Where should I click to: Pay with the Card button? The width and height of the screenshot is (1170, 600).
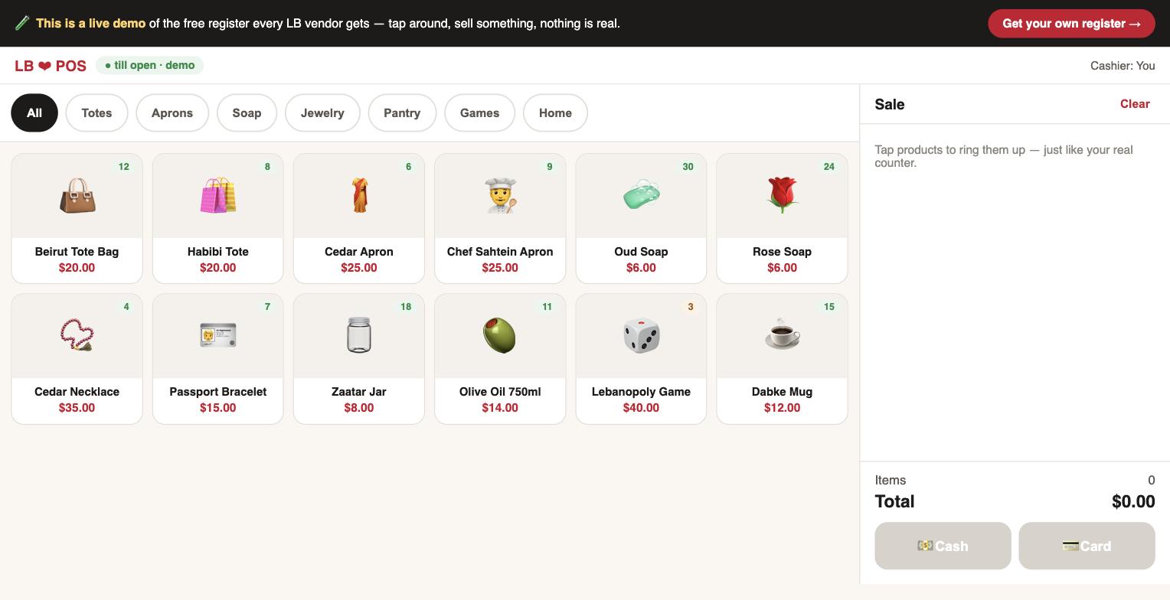(1087, 546)
